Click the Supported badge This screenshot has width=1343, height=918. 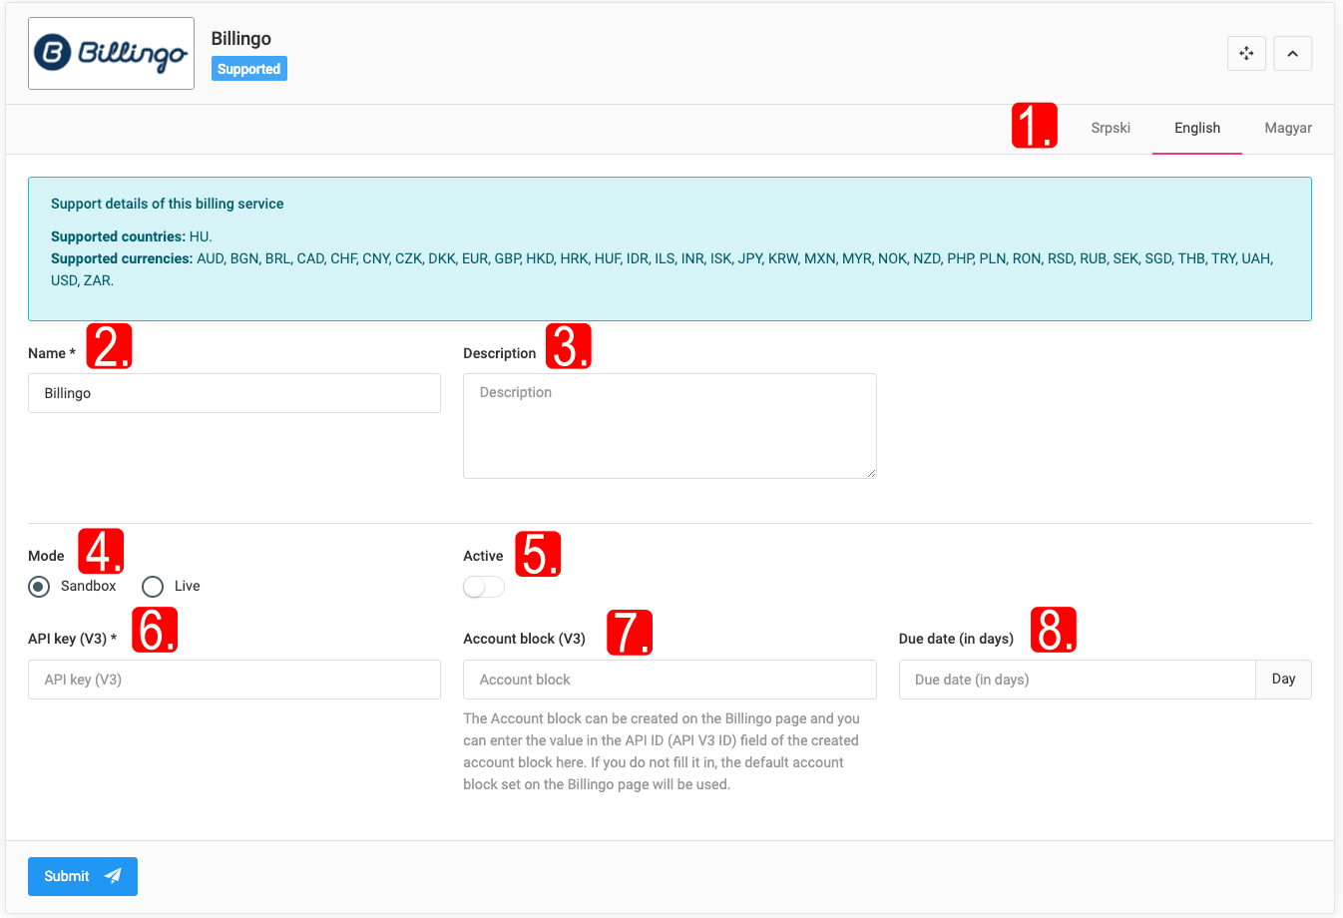(x=248, y=69)
